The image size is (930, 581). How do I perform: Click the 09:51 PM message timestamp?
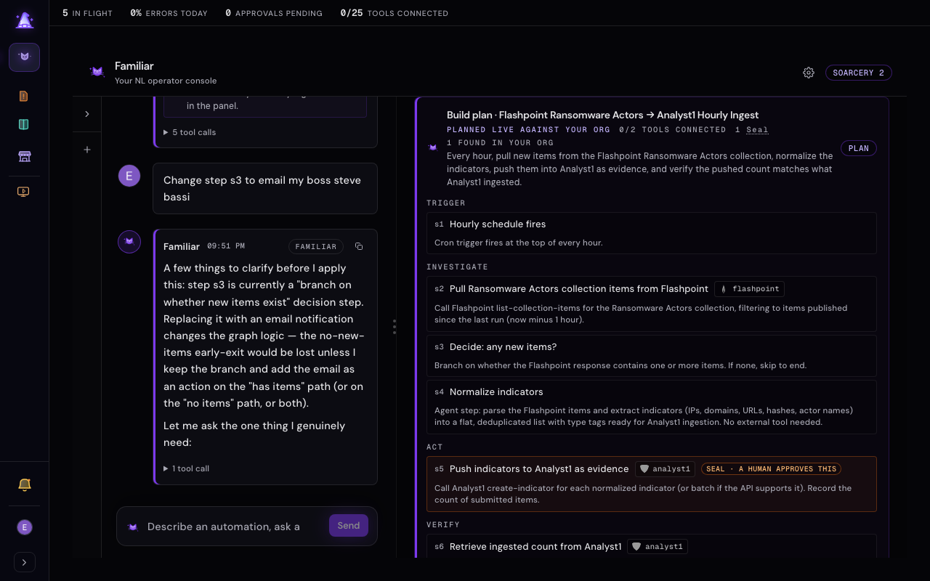[x=226, y=247]
